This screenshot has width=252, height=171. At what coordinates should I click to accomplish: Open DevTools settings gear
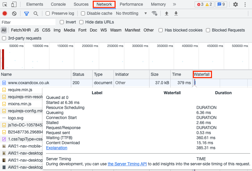click(x=236, y=4)
